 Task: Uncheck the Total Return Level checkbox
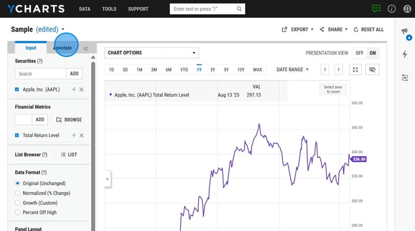tap(17, 135)
